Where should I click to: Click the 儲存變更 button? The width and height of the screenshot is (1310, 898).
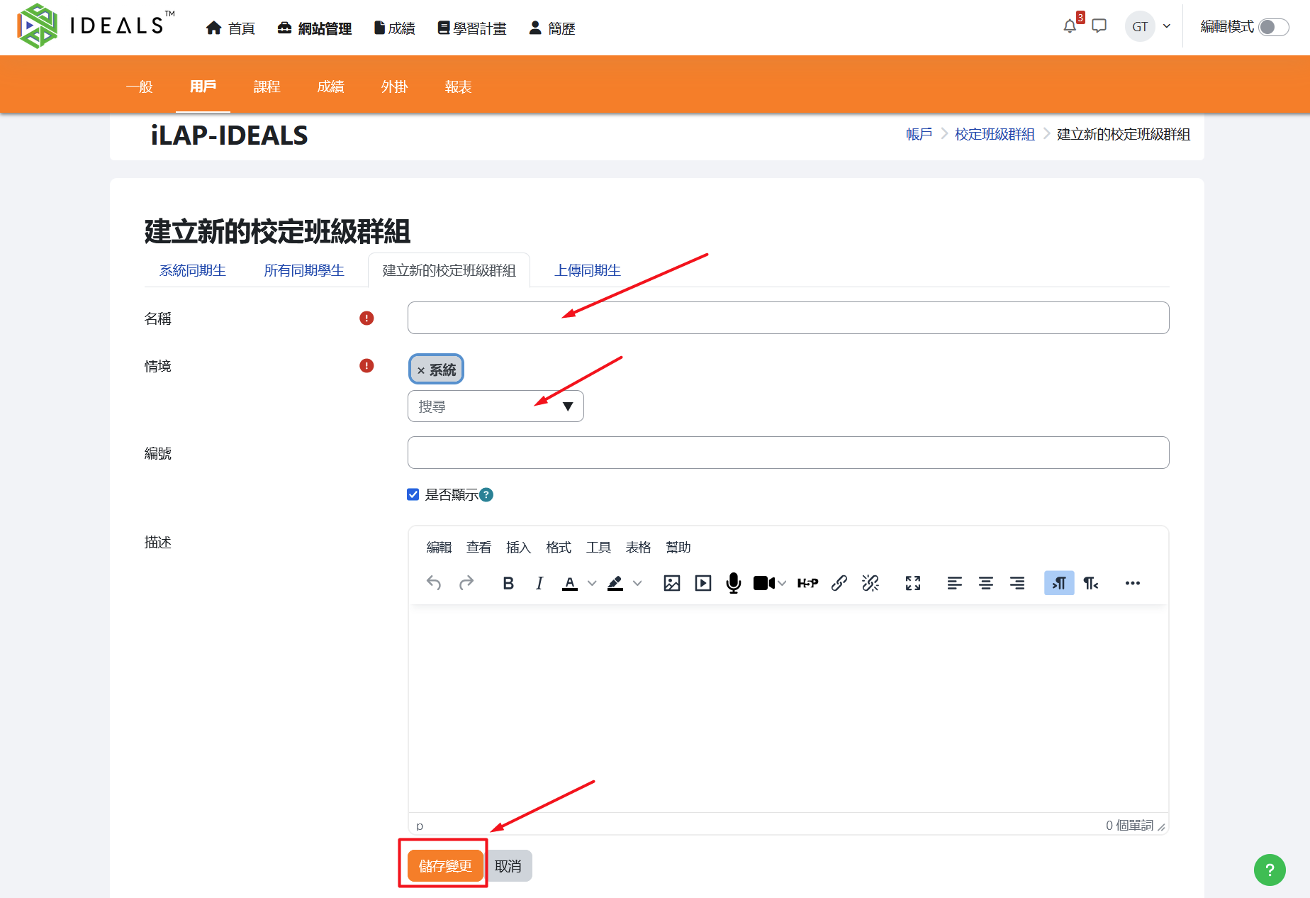point(445,866)
